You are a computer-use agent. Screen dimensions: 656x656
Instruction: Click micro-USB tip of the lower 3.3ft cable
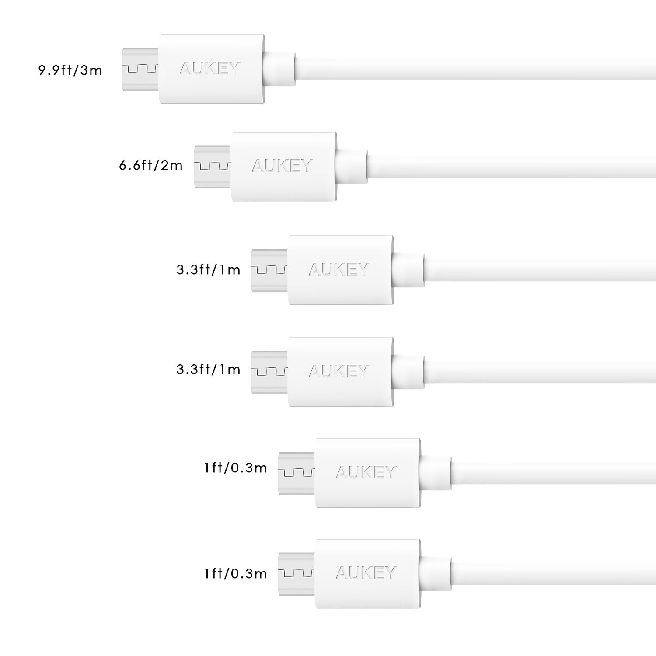tap(269, 372)
